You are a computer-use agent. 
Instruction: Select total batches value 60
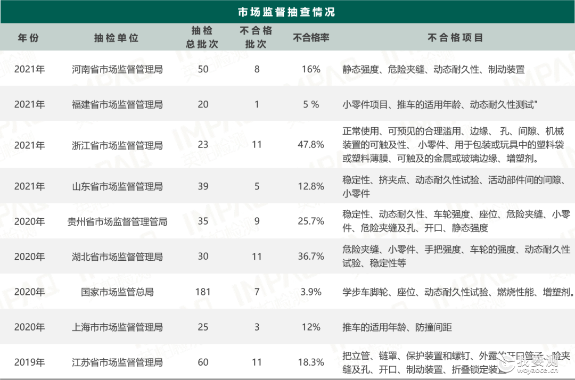point(203,362)
